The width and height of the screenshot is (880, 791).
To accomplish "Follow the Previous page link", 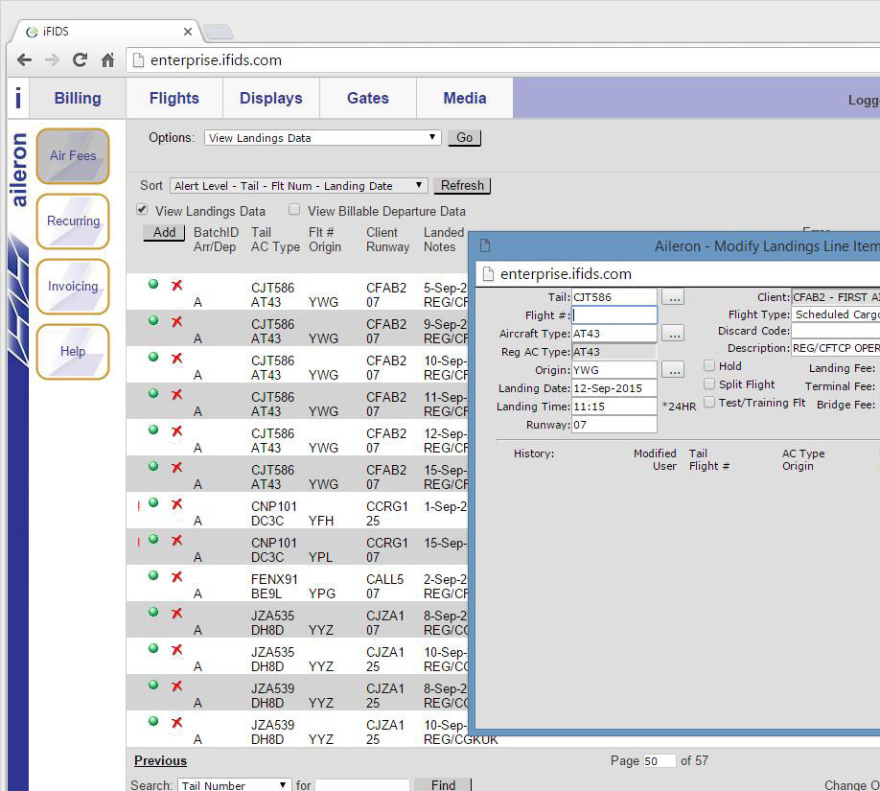I will [x=160, y=760].
